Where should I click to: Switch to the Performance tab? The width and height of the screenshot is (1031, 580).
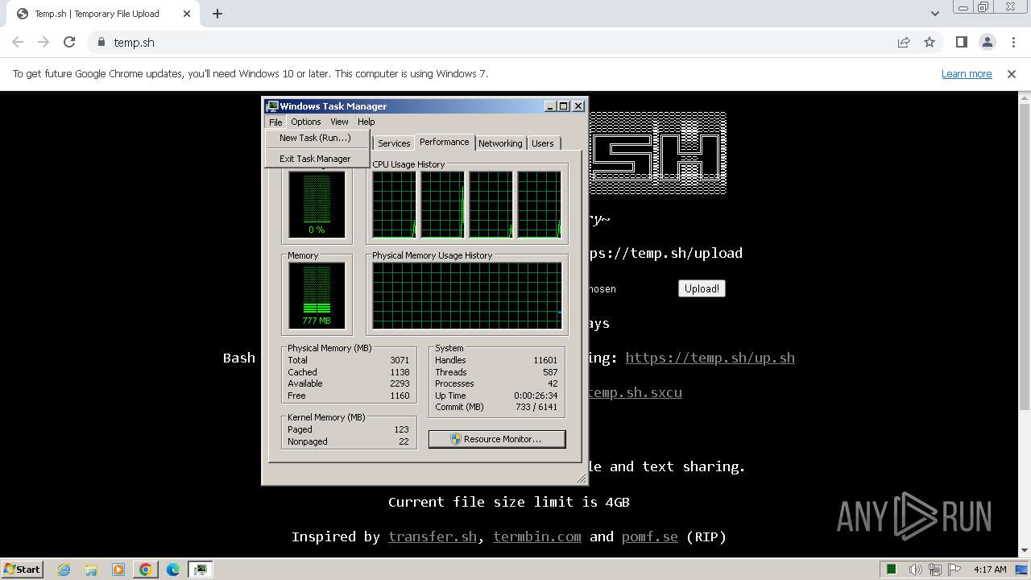[444, 142]
